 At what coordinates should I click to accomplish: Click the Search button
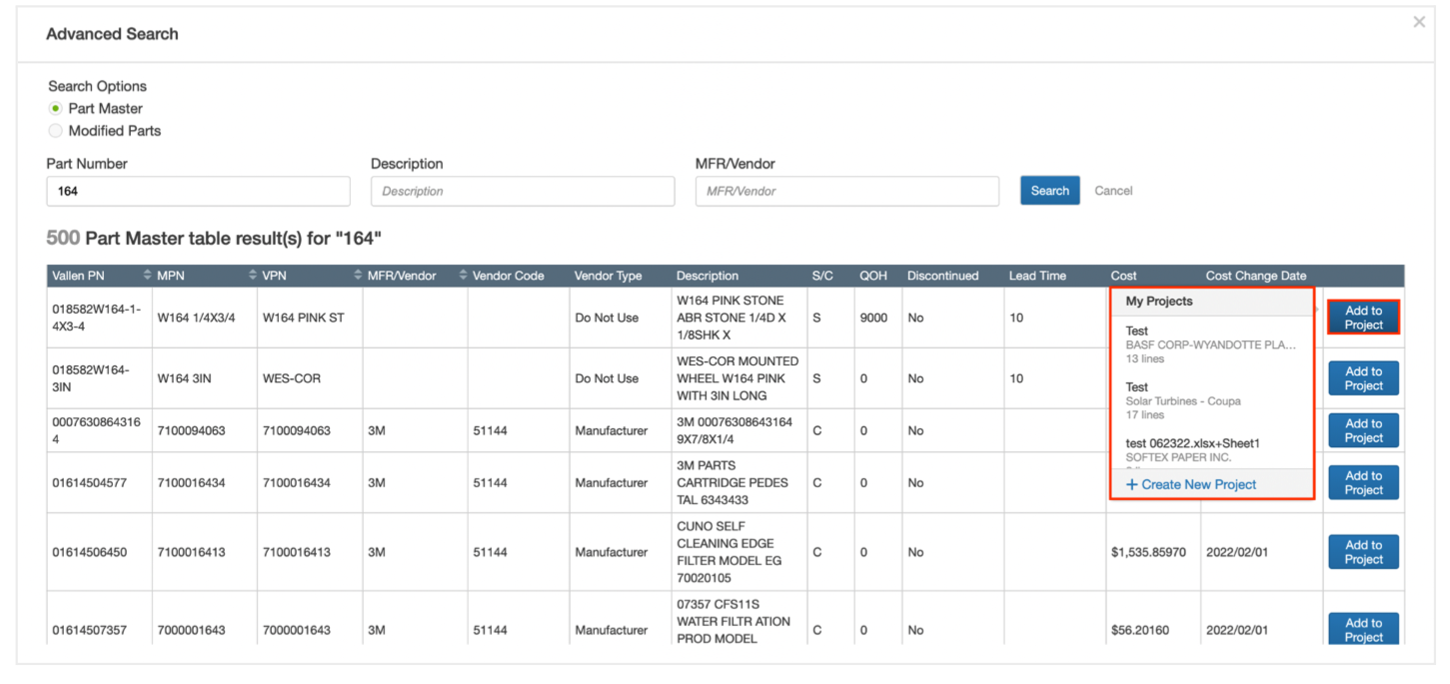(x=1049, y=190)
